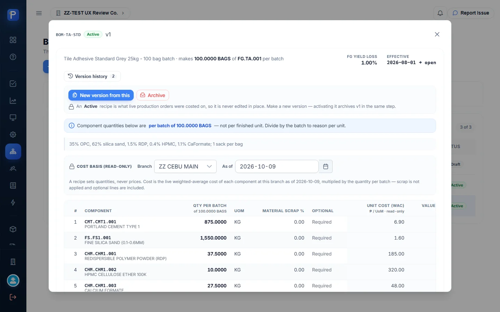Viewport: 500px width, 312px height.
Task: Open the analytics chart icon in sidebar
Action: [13, 101]
